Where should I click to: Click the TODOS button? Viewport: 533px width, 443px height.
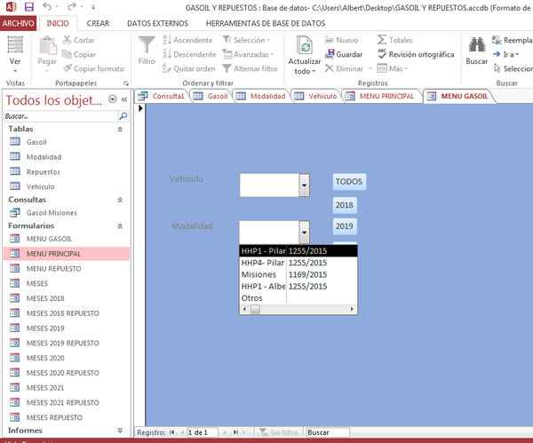(349, 181)
